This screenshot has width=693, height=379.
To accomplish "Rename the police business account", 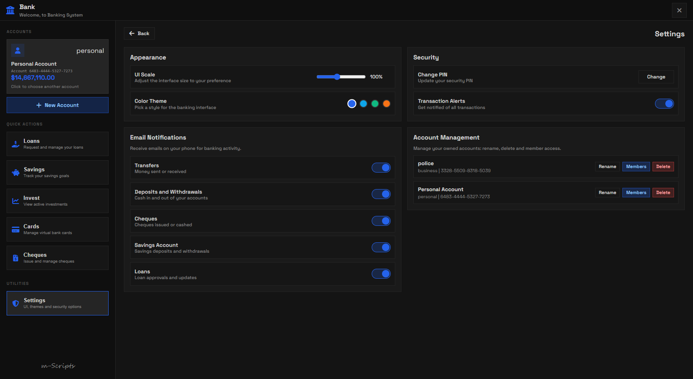I will [607, 167].
